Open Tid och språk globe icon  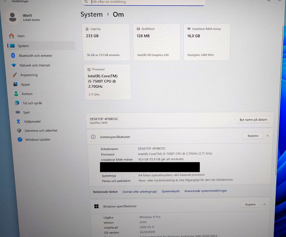[x=17, y=103]
